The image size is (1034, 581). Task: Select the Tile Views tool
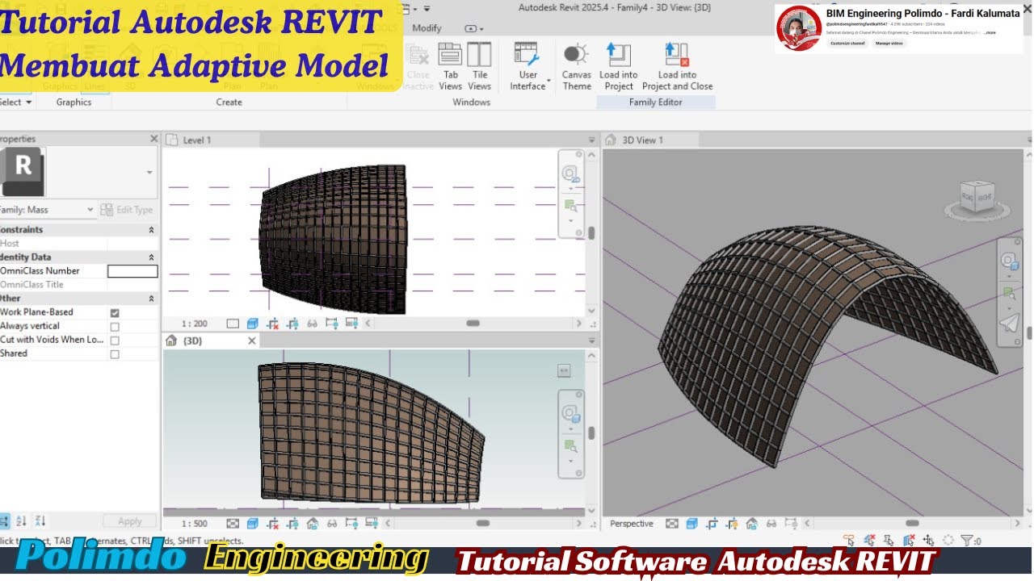pyautogui.click(x=479, y=66)
